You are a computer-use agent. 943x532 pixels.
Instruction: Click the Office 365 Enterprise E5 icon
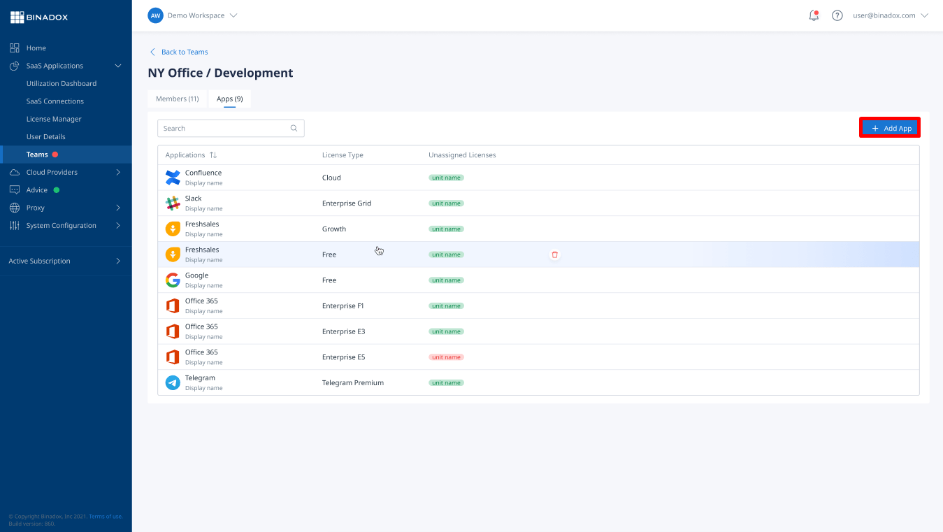point(173,357)
